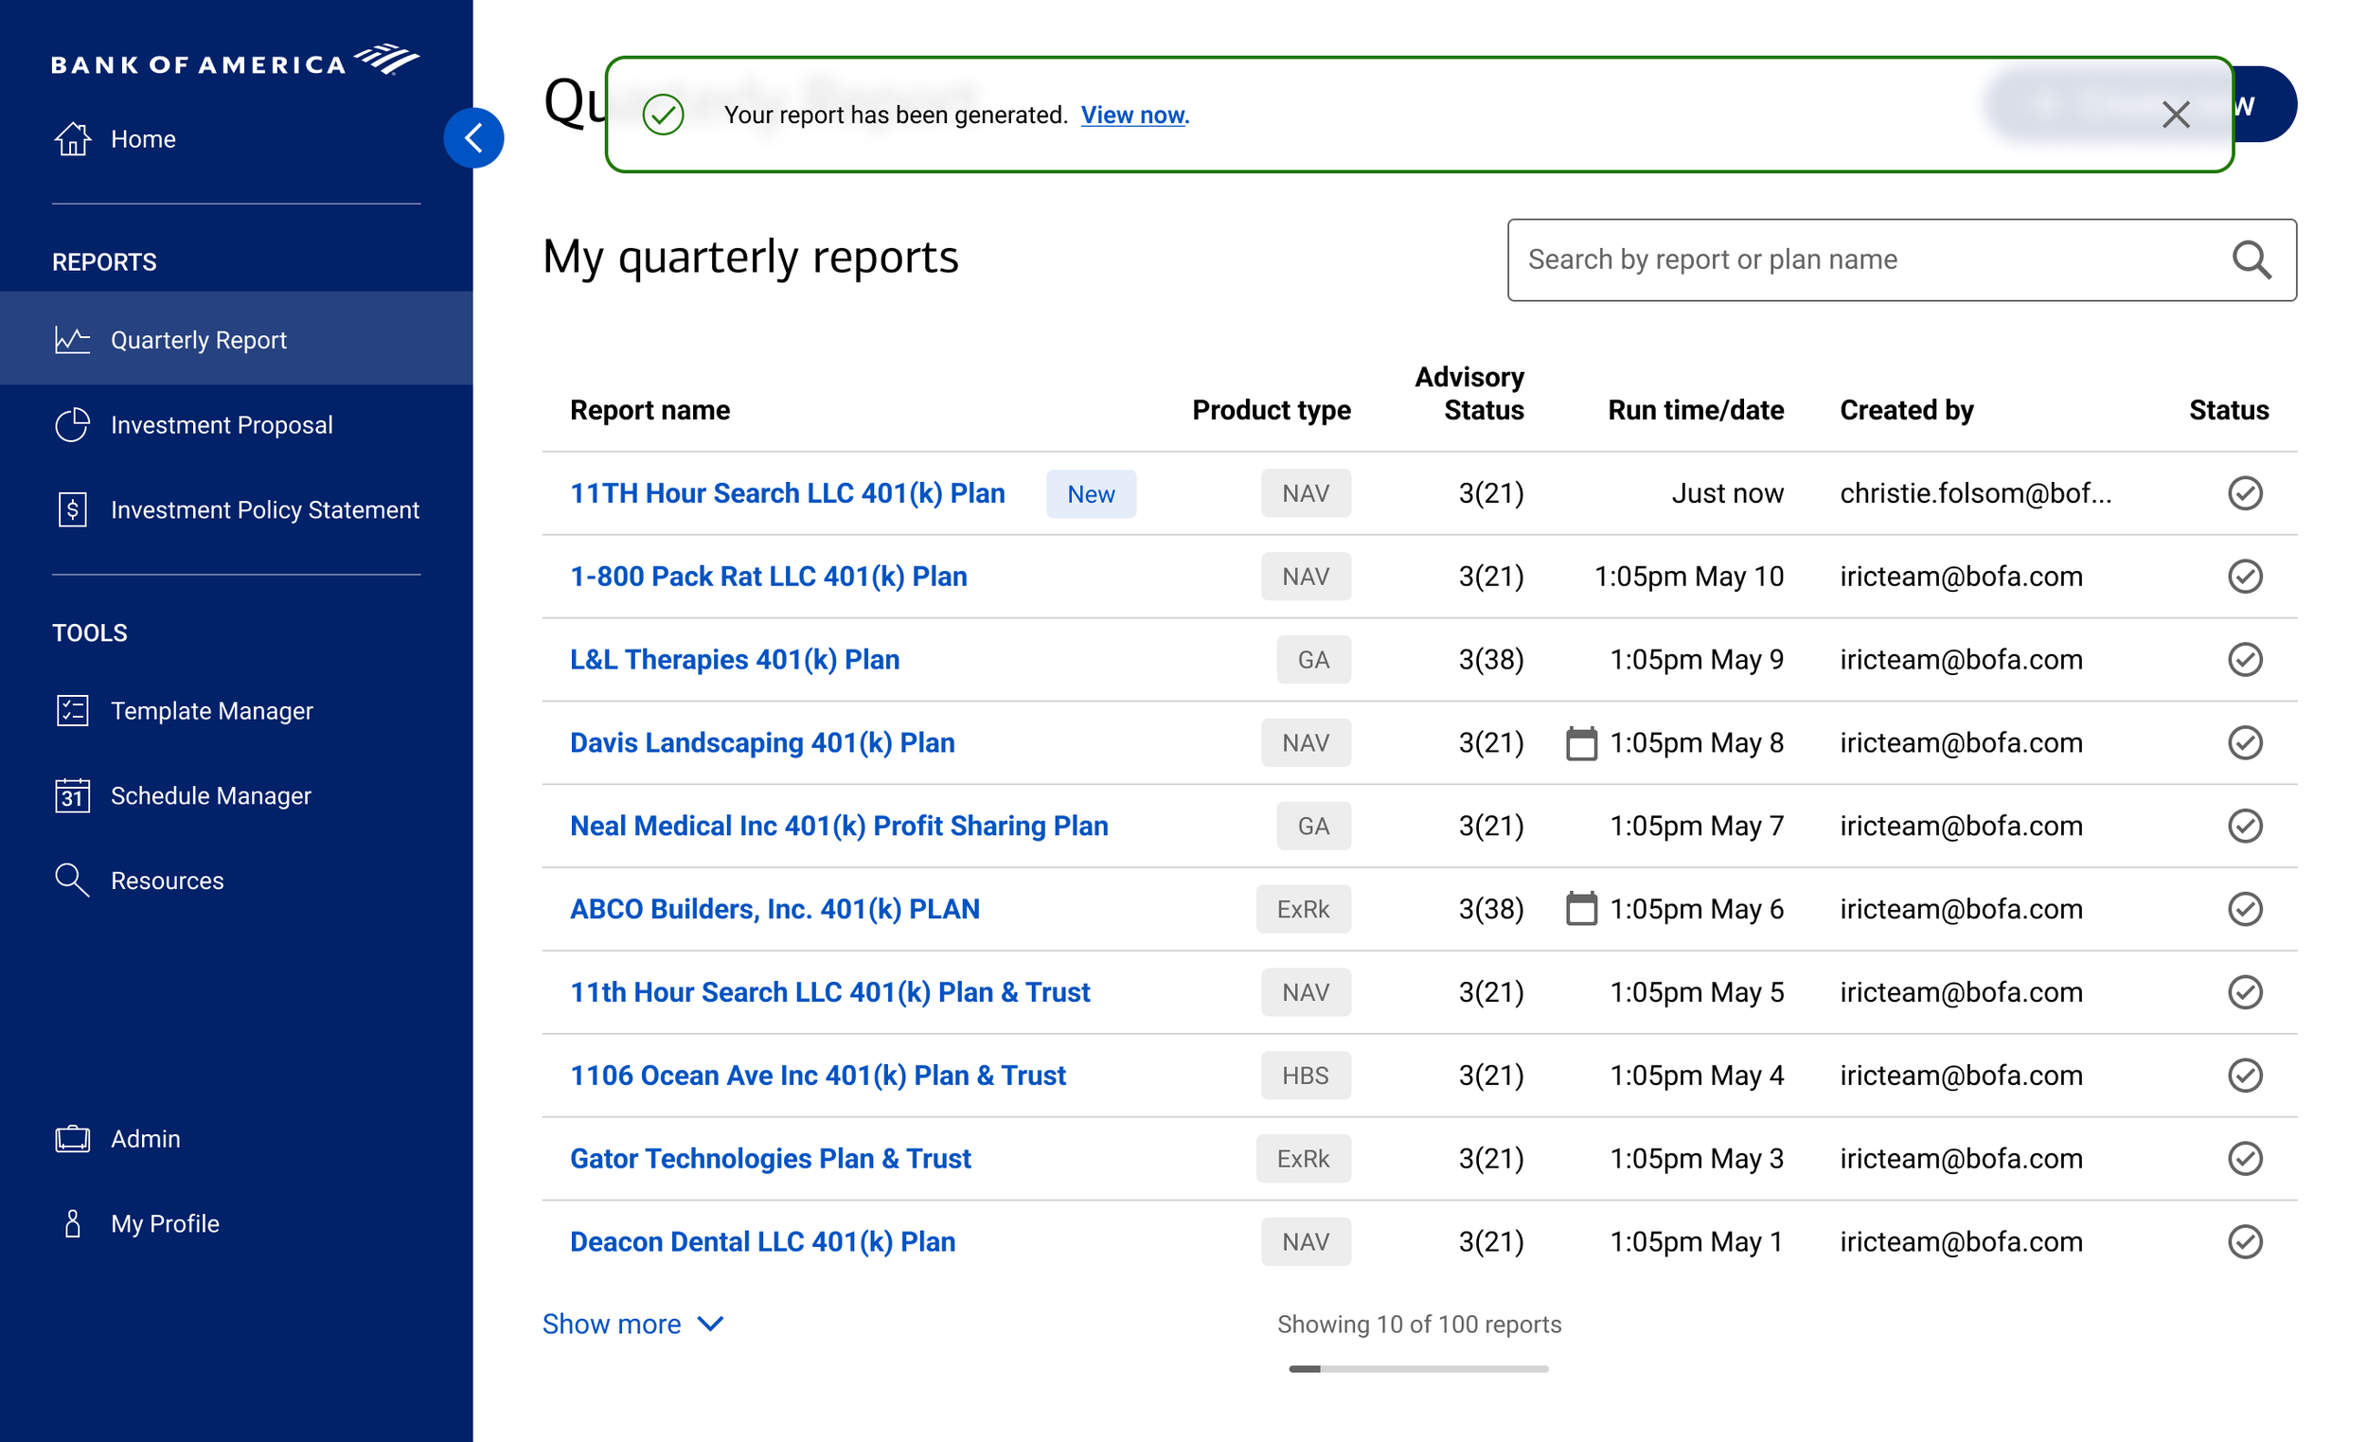Open Schedule Manager calendar icon
Image resolution: width=2367 pixels, height=1442 pixels.
71,795
